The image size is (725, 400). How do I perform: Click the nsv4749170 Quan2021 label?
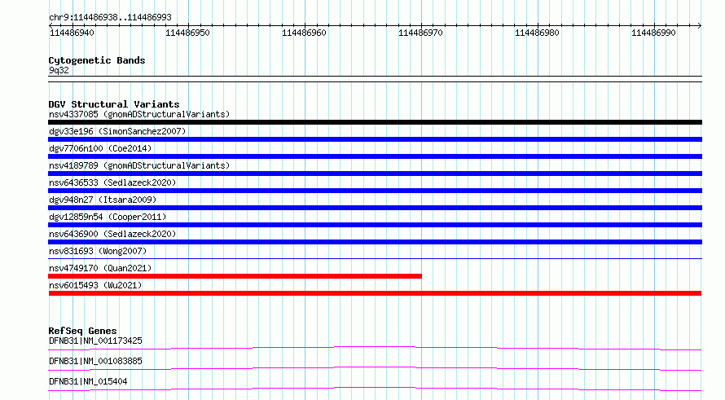pos(100,268)
